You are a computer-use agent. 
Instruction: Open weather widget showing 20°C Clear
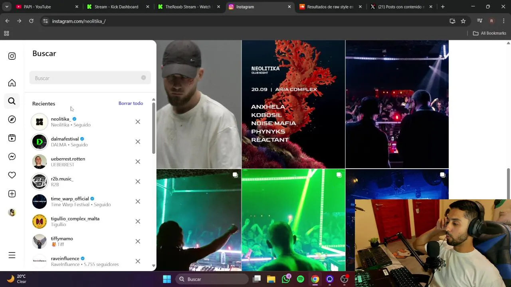coord(17,279)
